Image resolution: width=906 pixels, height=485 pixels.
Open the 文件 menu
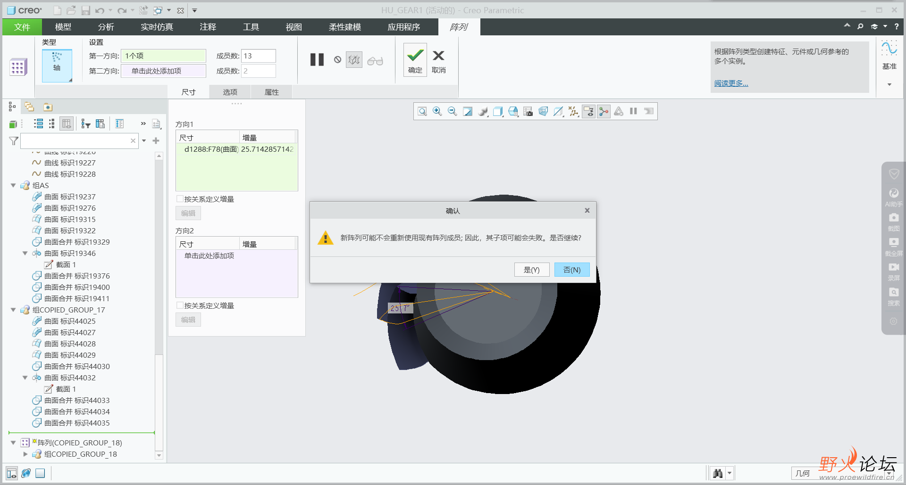coord(22,27)
